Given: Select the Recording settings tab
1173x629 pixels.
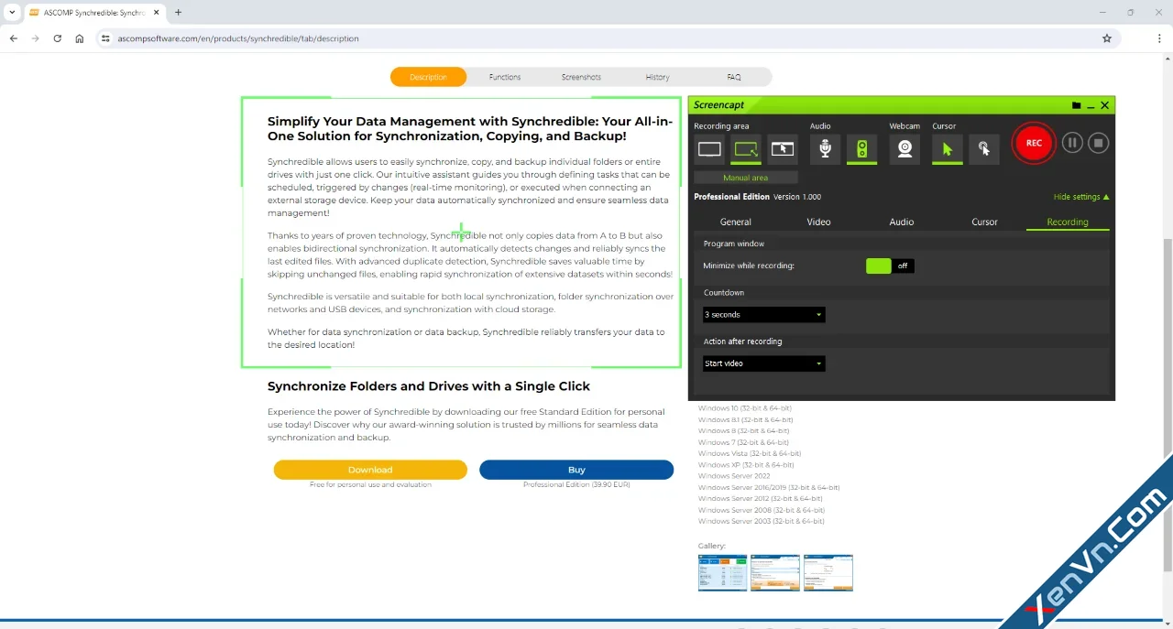Looking at the screenshot, I should click(1068, 222).
